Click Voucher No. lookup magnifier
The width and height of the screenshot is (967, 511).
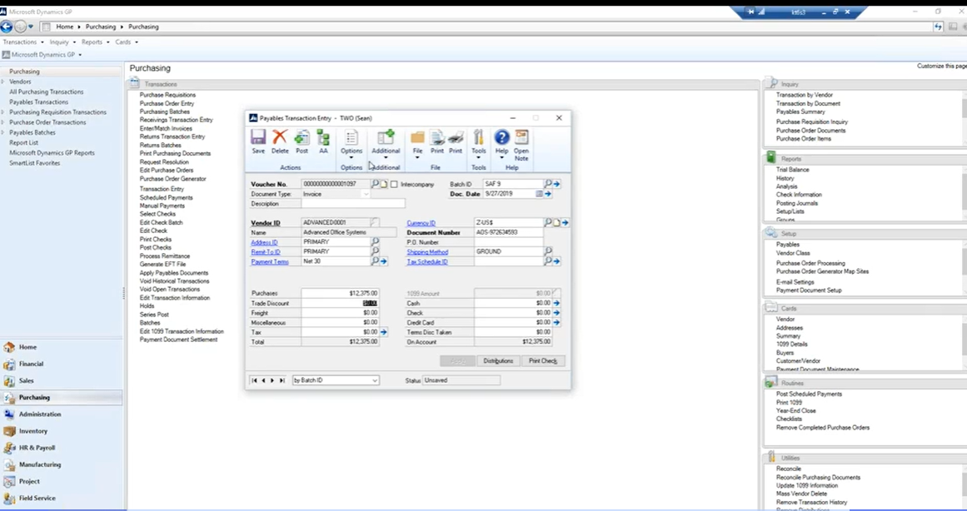(375, 184)
